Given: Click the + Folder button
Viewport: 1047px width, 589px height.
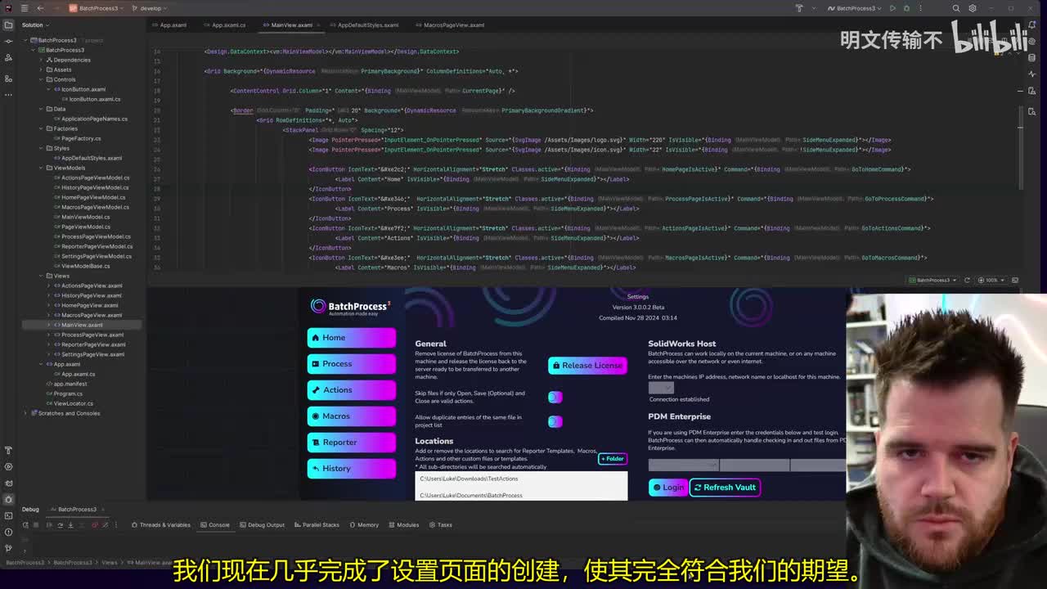Looking at the screenshot, I should tap(613, 458).
